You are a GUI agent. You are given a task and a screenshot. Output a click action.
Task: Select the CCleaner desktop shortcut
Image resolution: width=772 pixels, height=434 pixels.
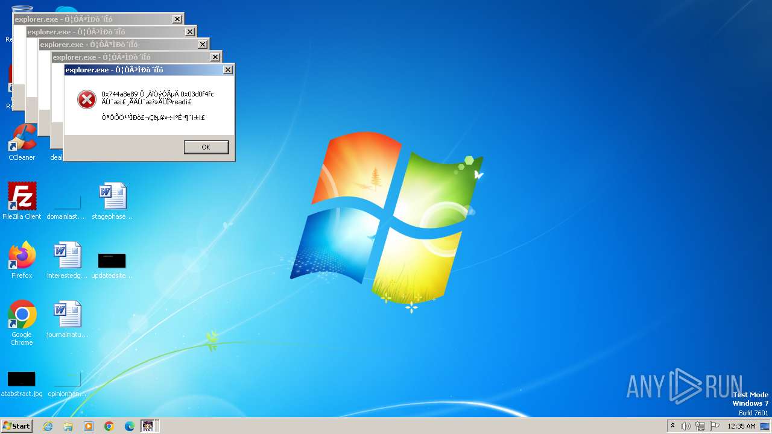[x=22, y=143]
